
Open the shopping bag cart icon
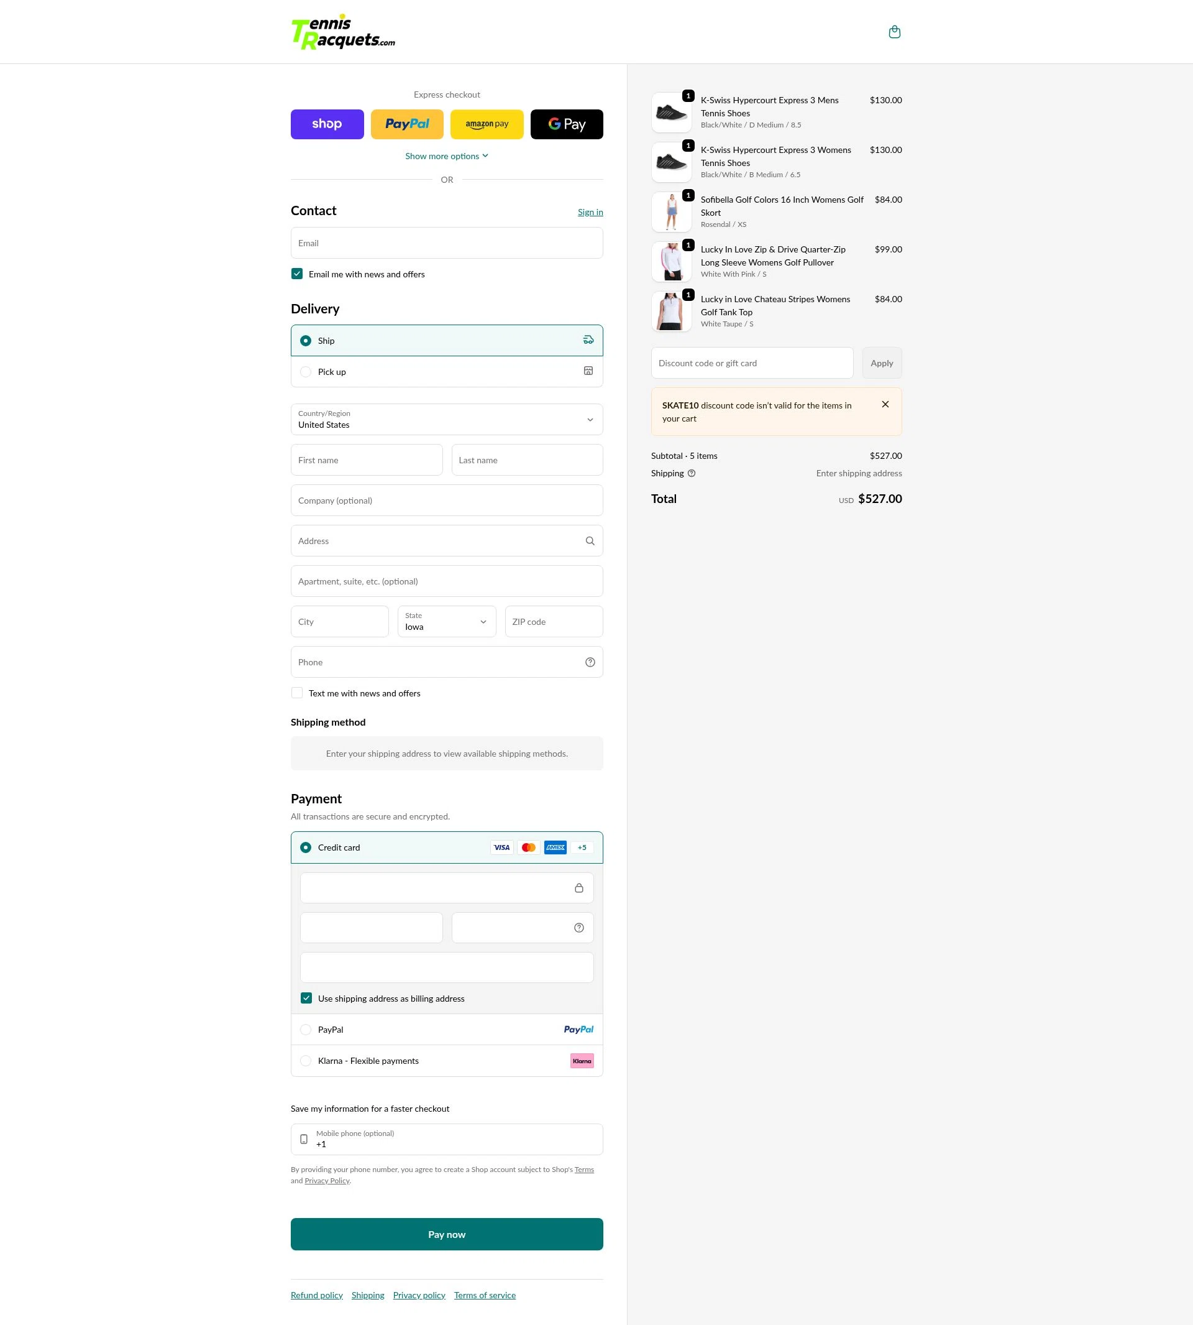point(894,32)
